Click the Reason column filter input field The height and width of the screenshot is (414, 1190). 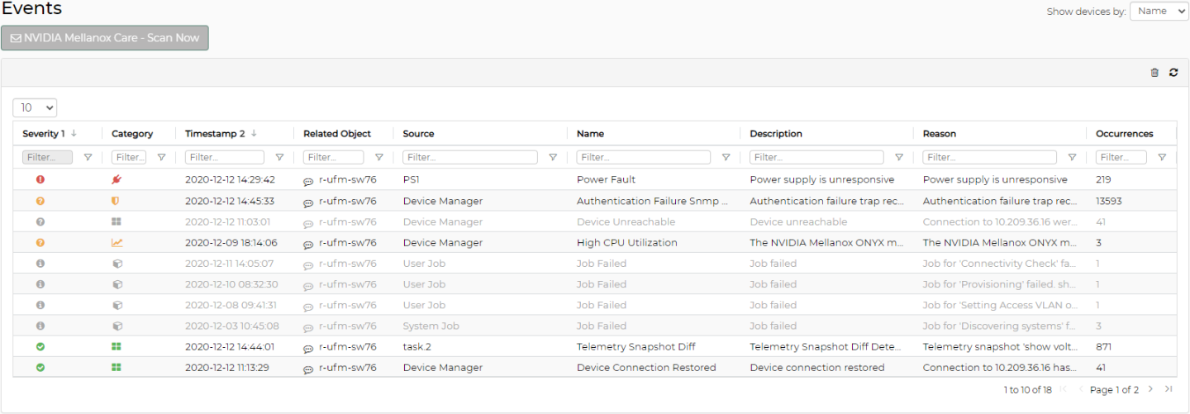click(x=989, y=157)
